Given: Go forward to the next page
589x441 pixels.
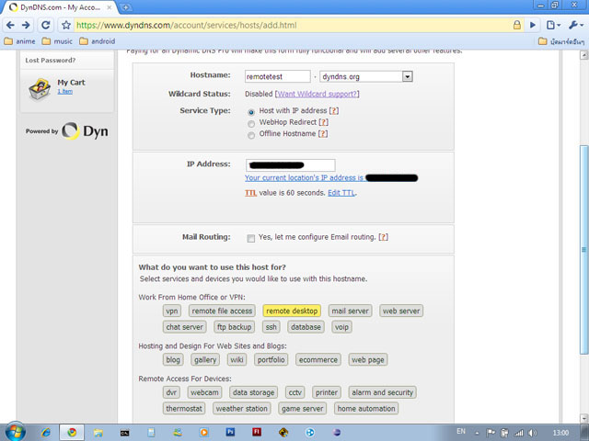Looking at the screenshot, I should point(26,25).
